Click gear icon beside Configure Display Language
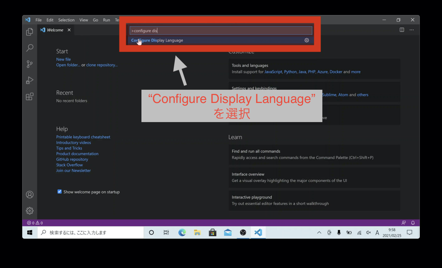 (306, 40)
